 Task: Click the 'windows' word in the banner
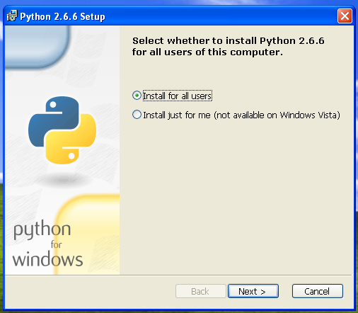click(48, 258)
